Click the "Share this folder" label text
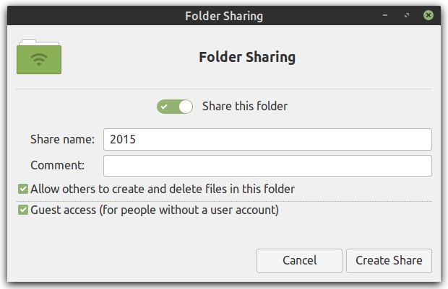 tap(245, 107)
